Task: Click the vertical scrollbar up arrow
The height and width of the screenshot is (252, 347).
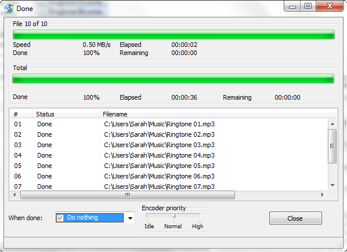Action: (x=332, y=124)
